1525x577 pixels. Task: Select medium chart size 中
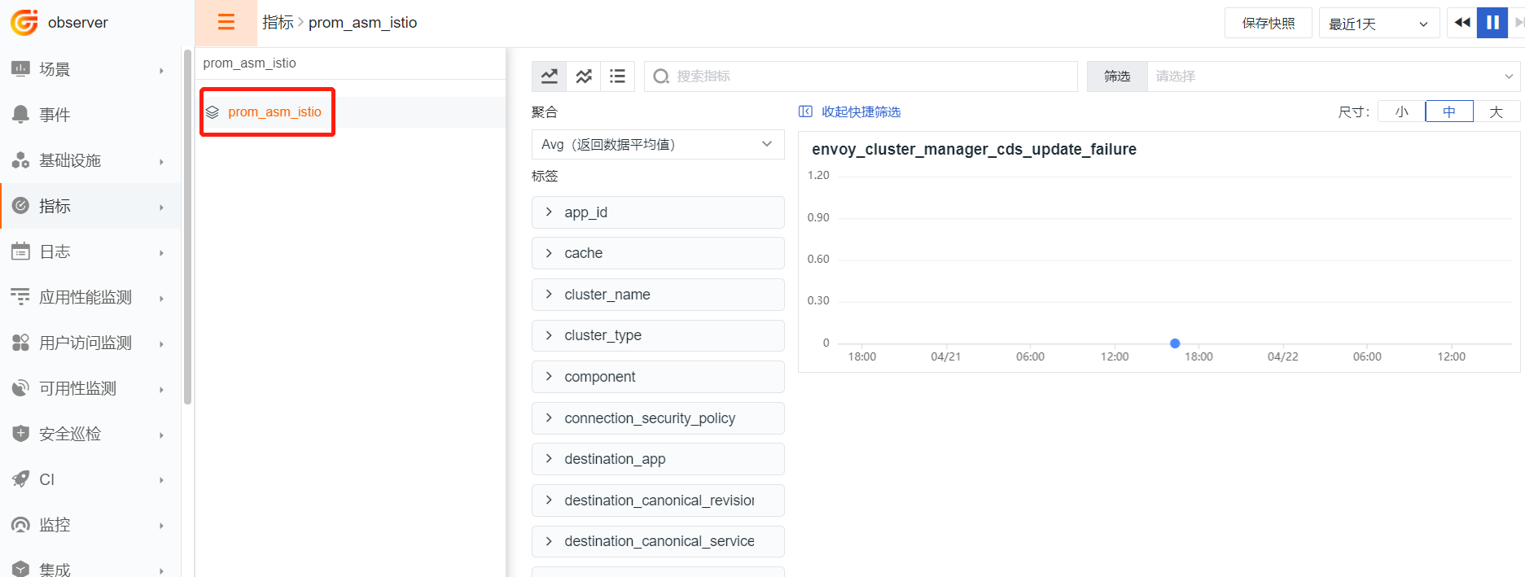1449,111
